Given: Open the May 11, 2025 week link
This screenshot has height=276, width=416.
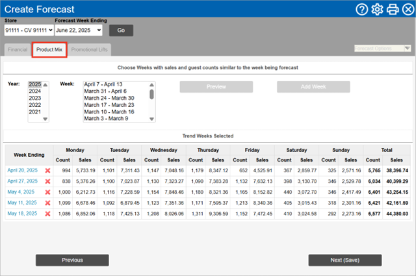Looking at the screenshot, I should (x=22, y=203).
